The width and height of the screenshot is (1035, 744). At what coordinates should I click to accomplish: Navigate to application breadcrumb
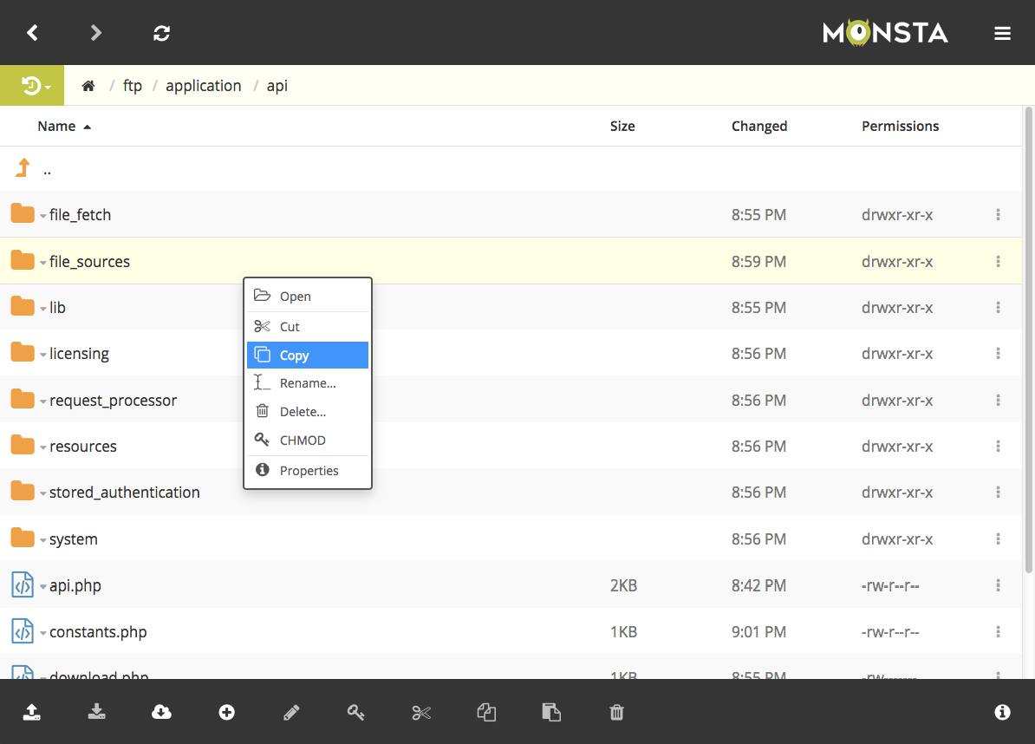pyautogui.click(x=204, y=86)
